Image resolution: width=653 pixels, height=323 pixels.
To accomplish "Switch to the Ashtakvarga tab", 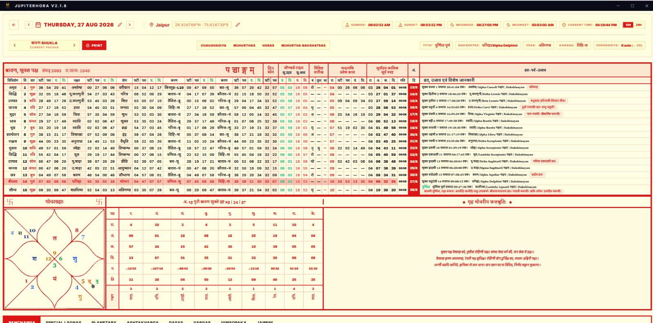I will (x=142, y=321).
